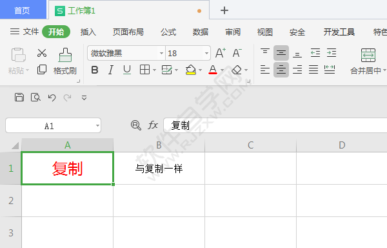Open the 公式 tab
This screenshot has height=248, width=387.
(168, 32)
